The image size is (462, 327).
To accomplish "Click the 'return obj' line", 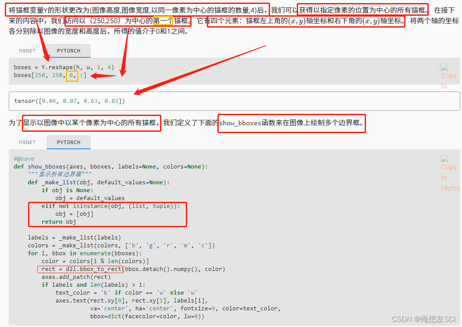I will [59, 222].
